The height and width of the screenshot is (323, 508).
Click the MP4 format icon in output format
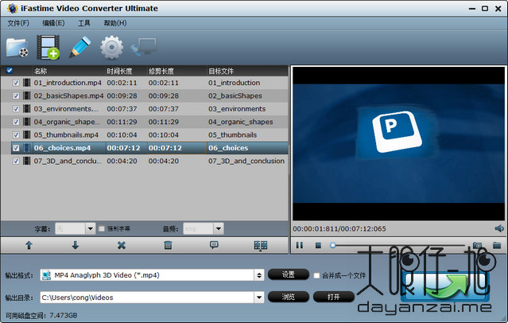click(x=47, y=275)
